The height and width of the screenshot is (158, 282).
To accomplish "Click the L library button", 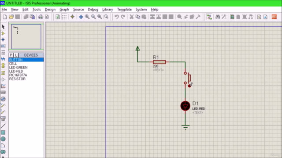I will pyautogui.click(x=16, y=55).
